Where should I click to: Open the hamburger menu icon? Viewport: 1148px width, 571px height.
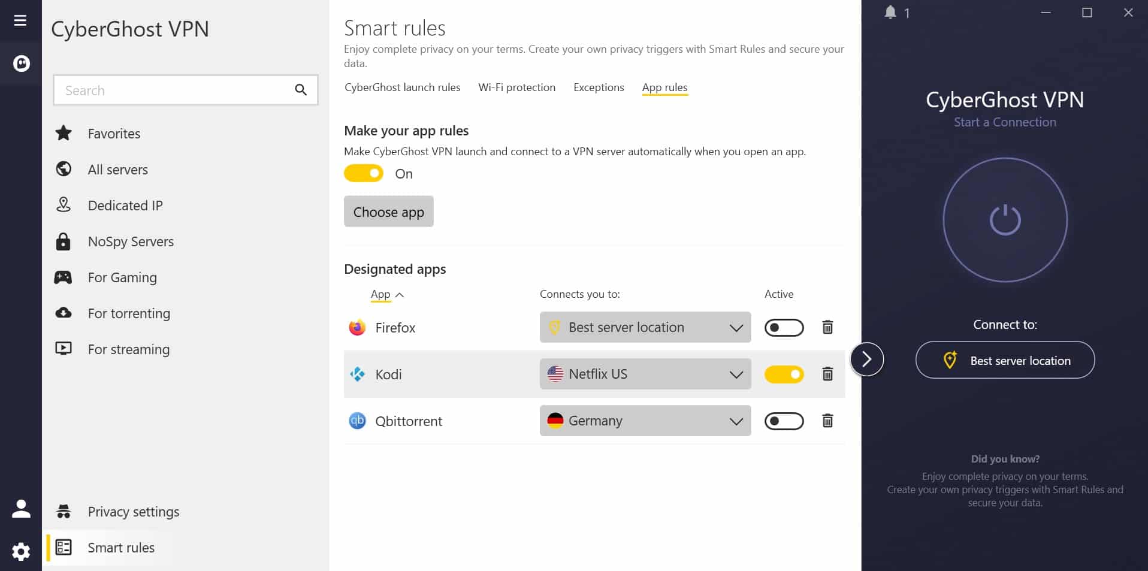pyautogui.click(x=20, y=21)
